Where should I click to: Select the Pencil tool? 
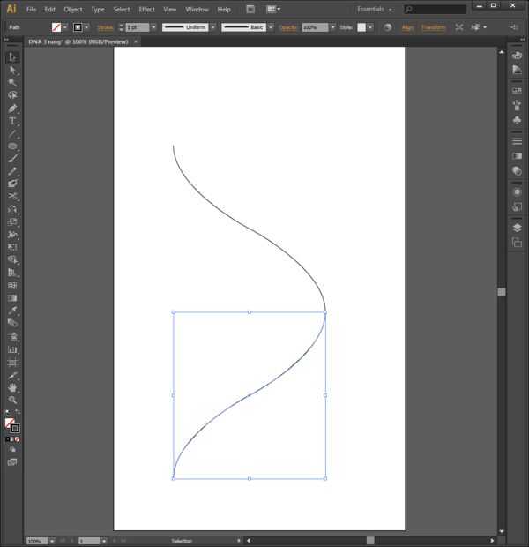tap(12, 171)
